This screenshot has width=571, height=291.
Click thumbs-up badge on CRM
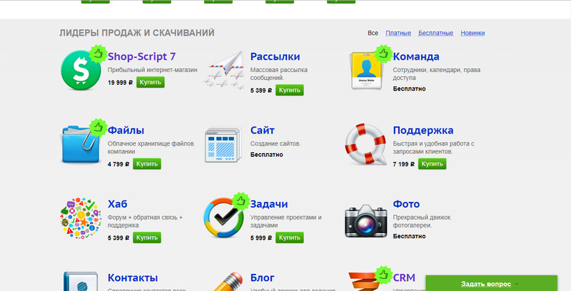383,275
